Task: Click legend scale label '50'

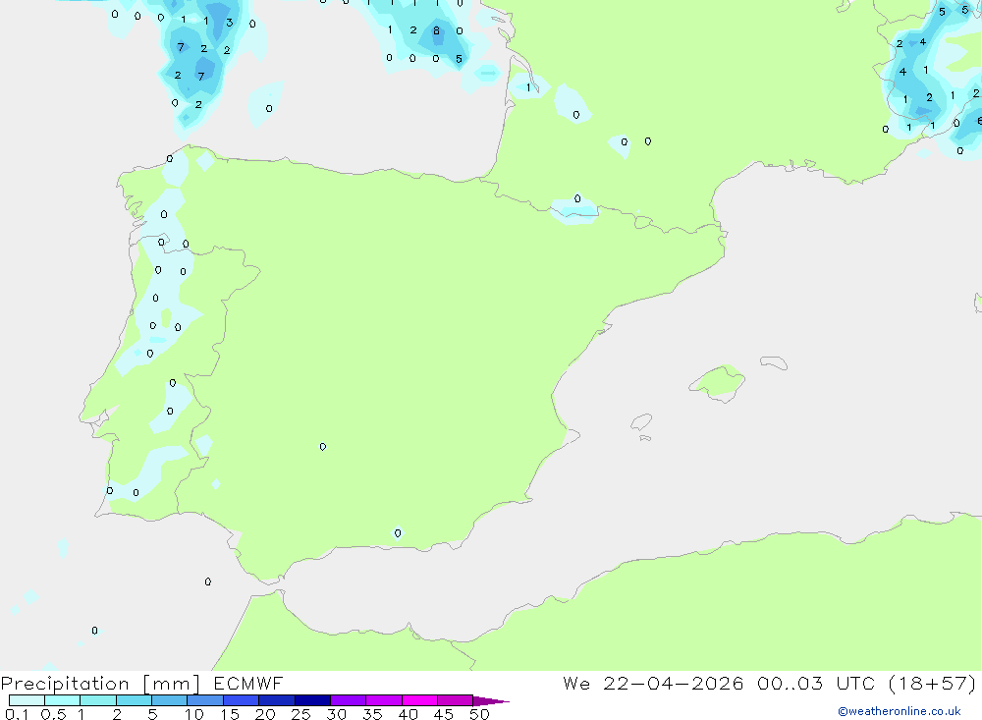Action: tap(479, 714)
